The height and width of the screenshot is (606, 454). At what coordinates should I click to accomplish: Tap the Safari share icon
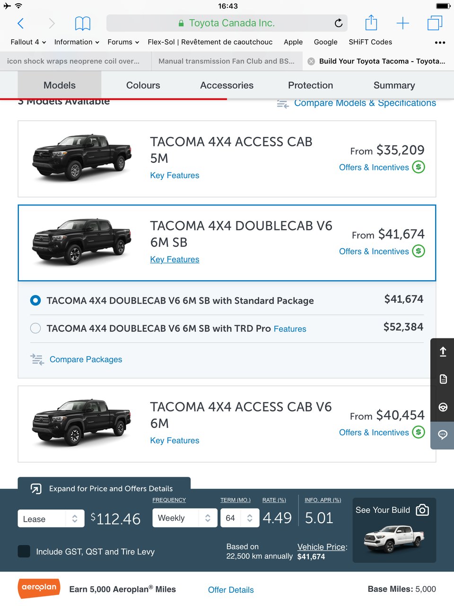371,23
